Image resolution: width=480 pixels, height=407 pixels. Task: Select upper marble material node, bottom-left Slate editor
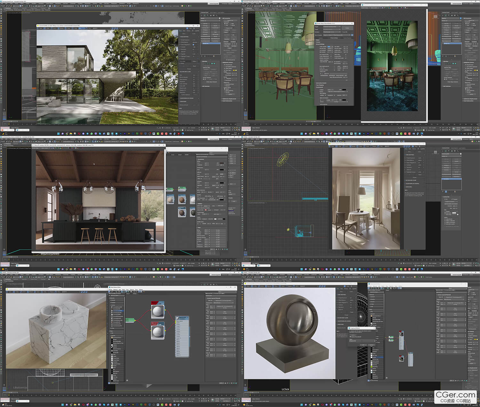pos(158,310)
